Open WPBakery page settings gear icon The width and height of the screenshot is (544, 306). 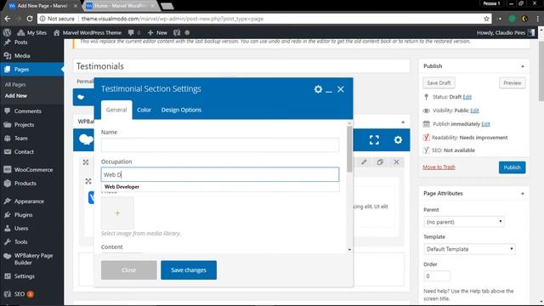[x=398, y=139]
